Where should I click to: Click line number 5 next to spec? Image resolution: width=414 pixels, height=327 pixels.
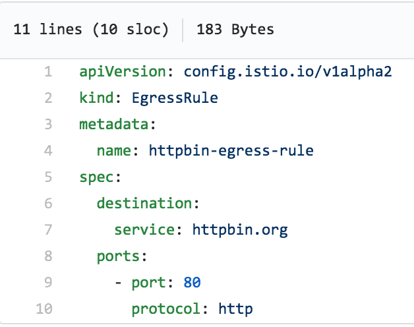pyautogui.click(x=47, y=177)
